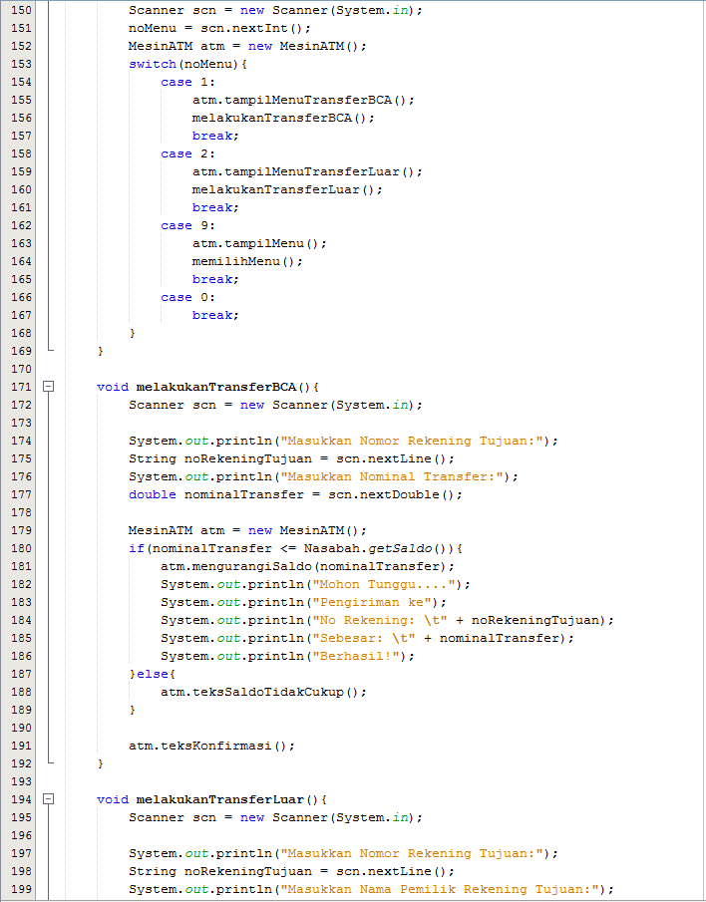Click atm.tampilMenuTransferBCA() call

[303, 100]
